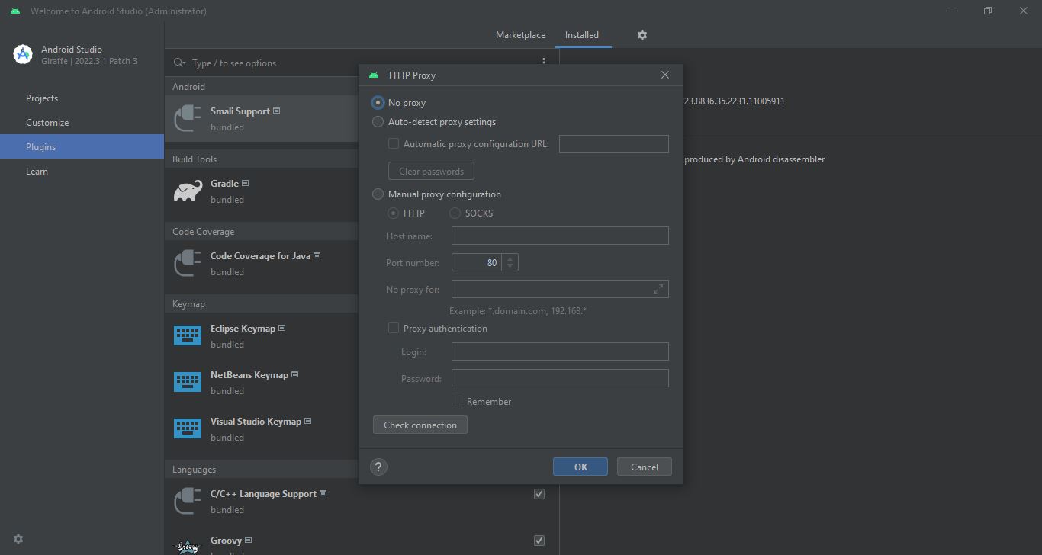Viewport: 1042px width, 555px height.
Task: Open the bottom-left settings gear
Action: [x=18, y=539]
